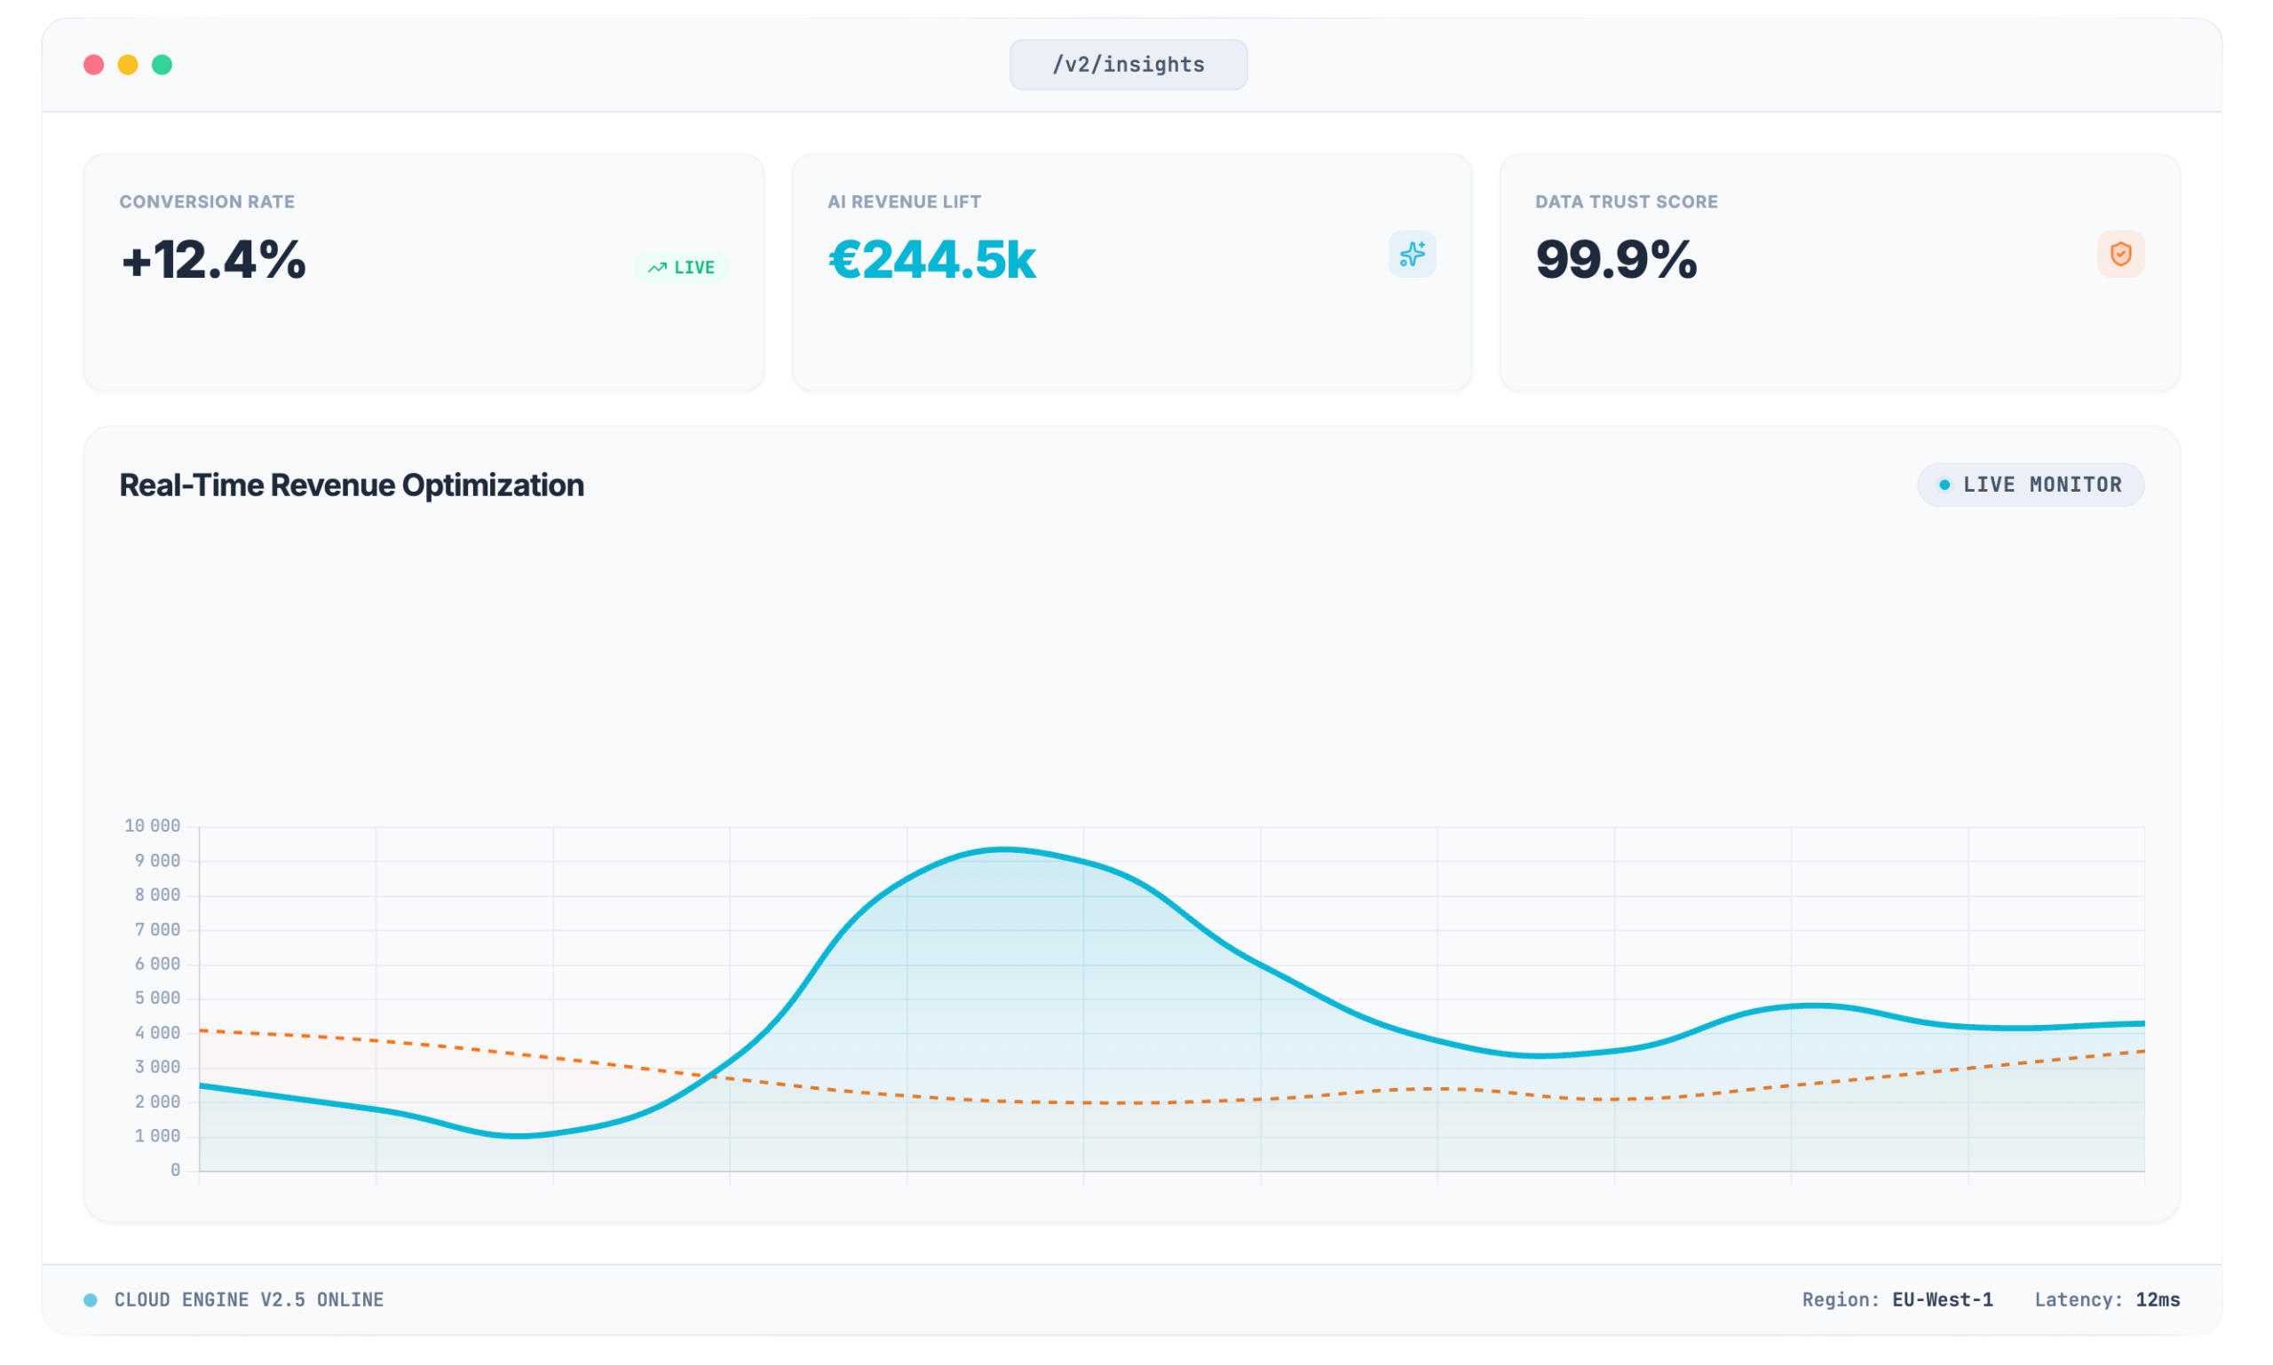The image size is (2273, 1365).
Task: Click the 2 000 y-axis label
Action: click(157, 1102)
